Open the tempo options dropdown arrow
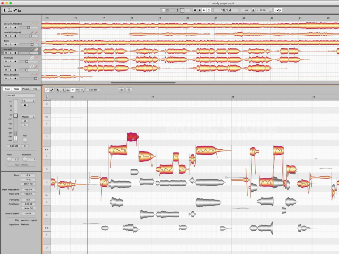Screen dimensions: 339x254 click(x=271, y=10)
